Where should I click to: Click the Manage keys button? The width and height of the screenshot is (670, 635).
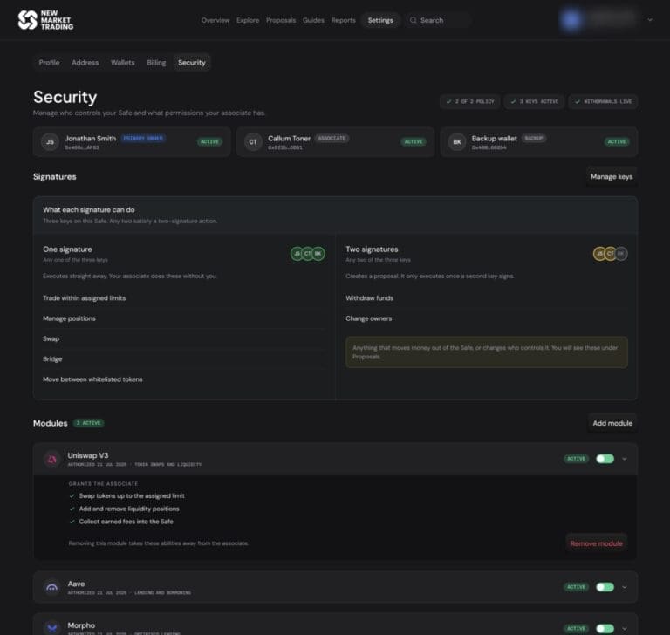(x=612, y=176)
